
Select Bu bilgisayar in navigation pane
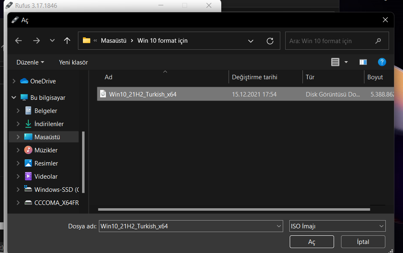tap(48, 97)
